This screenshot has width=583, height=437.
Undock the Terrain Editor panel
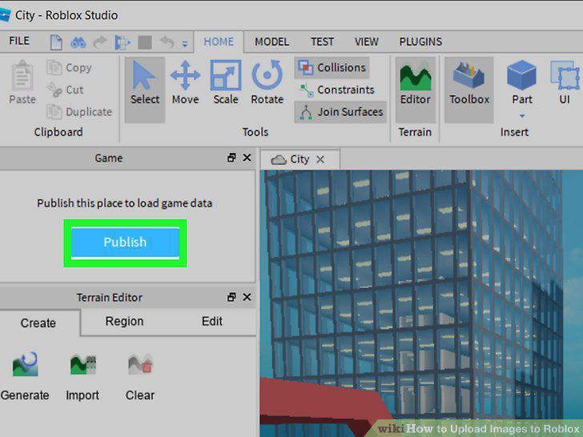click(231, 297)
